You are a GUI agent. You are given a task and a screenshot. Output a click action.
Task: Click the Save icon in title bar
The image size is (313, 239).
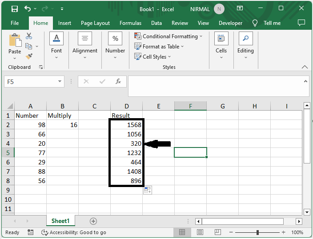15,9
